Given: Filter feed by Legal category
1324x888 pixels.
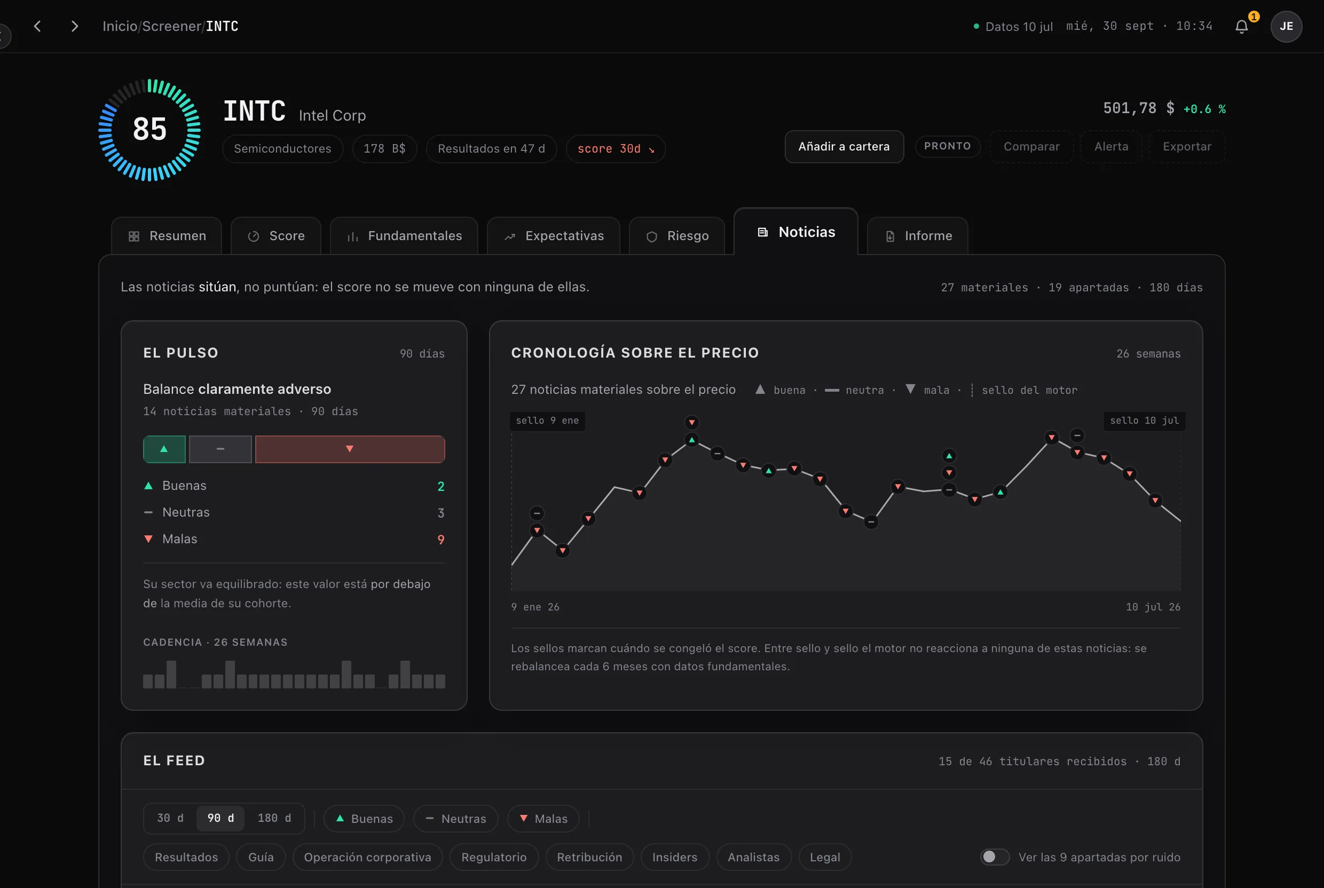Looking at the screenshot, I should (825, 858).
